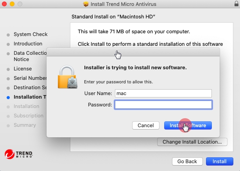Click the 'Click Install to perform' sentence
The height and width of the screenshot is (171, 240).
(150, 44)
